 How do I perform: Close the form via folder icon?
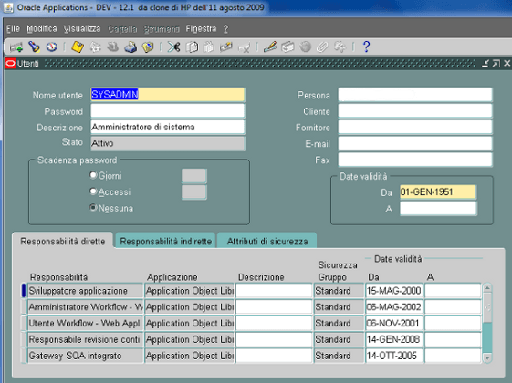coord(148,47)
